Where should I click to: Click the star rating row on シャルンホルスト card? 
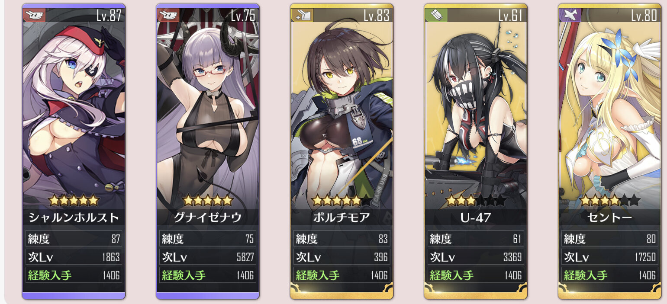[74, 201]
